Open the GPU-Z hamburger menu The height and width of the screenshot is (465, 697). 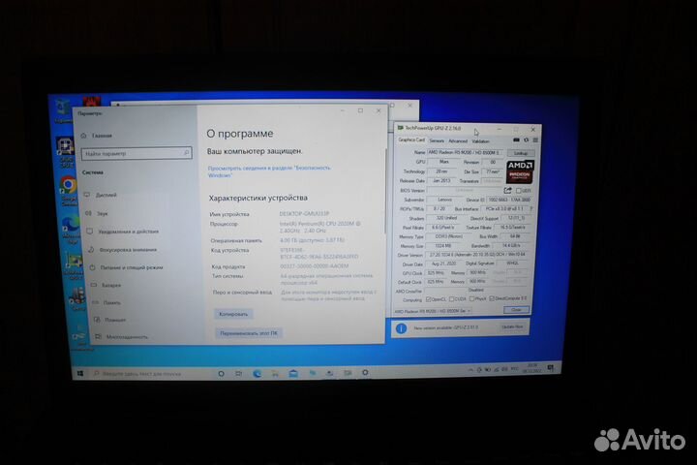[535, 140]
